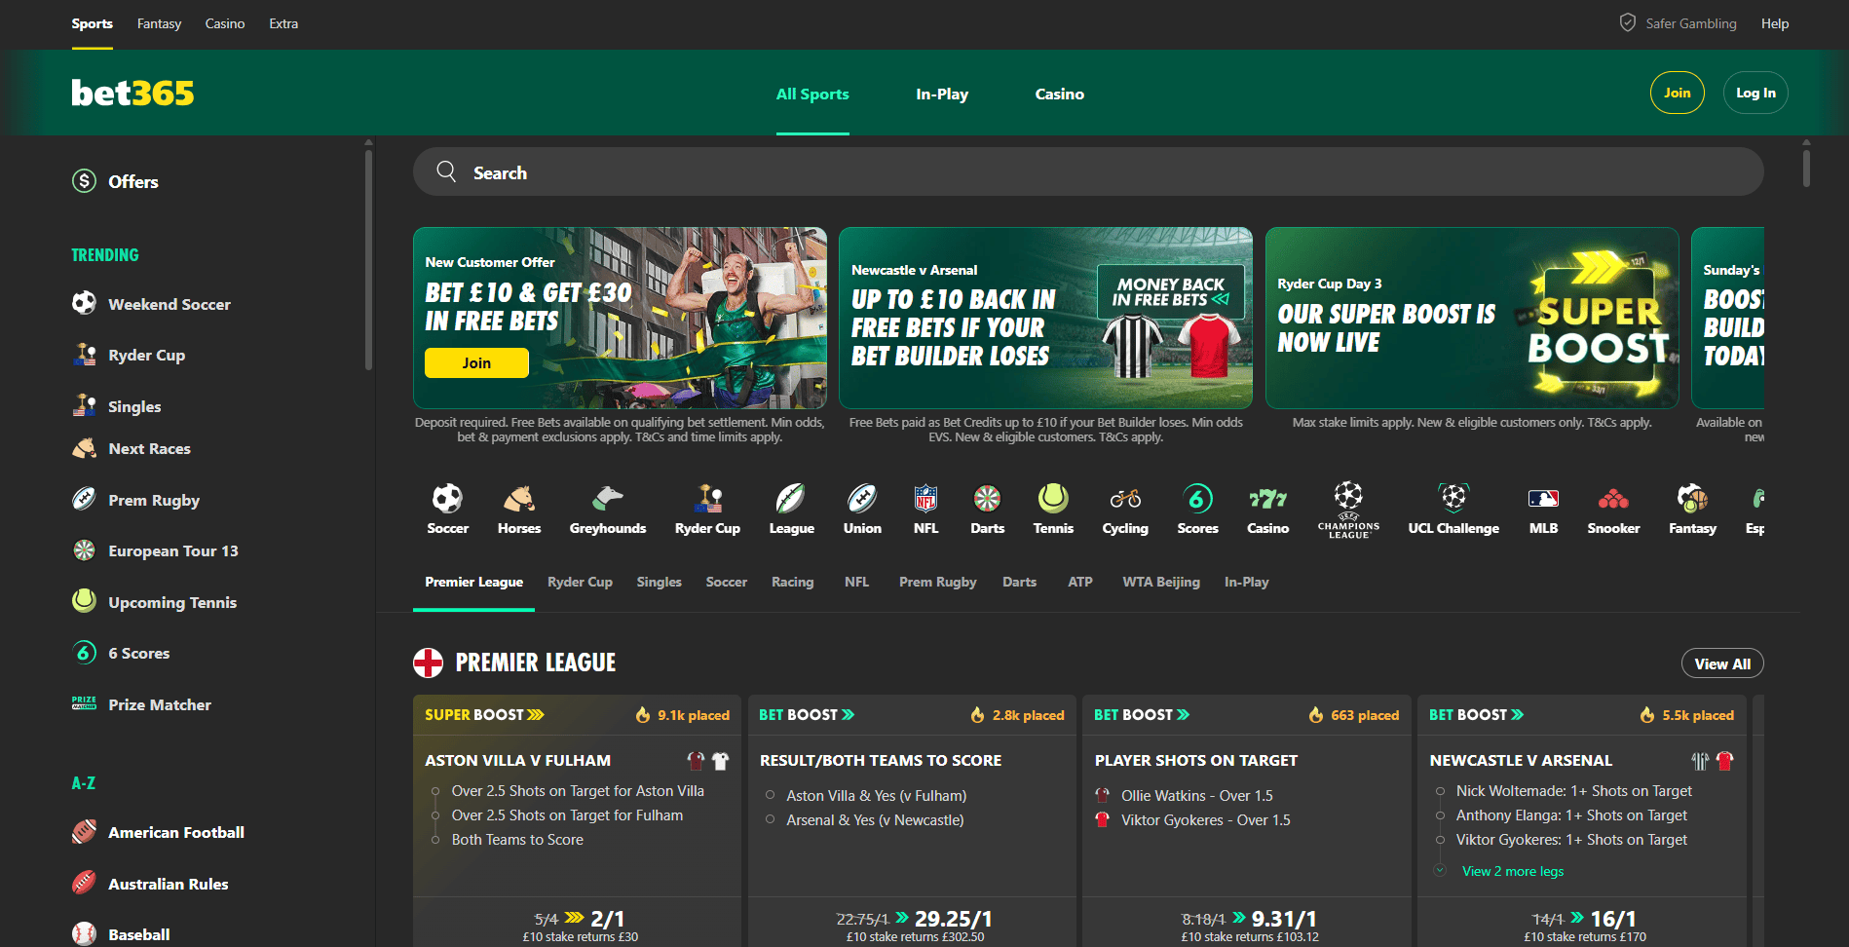Switch to the Fantasy top menu
The width and height of the screenshot is (1849, 947).
pyautogui.click(x=159, y=23)
